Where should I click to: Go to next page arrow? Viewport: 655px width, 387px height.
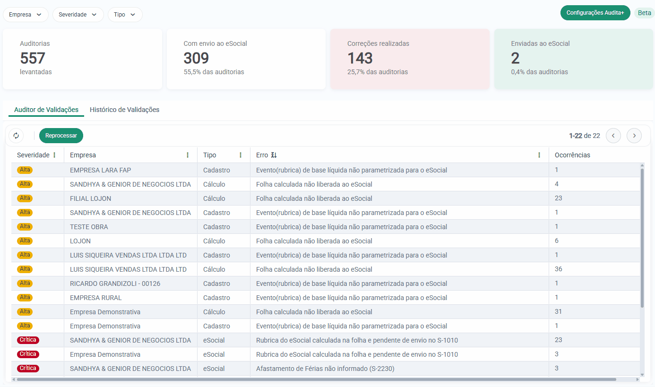point(634,136)
